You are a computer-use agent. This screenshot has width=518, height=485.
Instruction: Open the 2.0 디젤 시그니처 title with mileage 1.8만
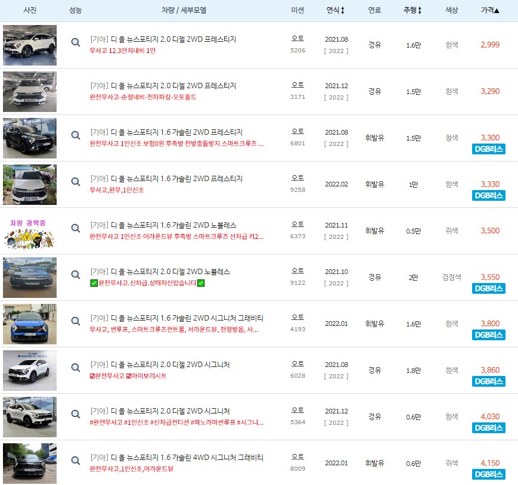pos(160,365)
